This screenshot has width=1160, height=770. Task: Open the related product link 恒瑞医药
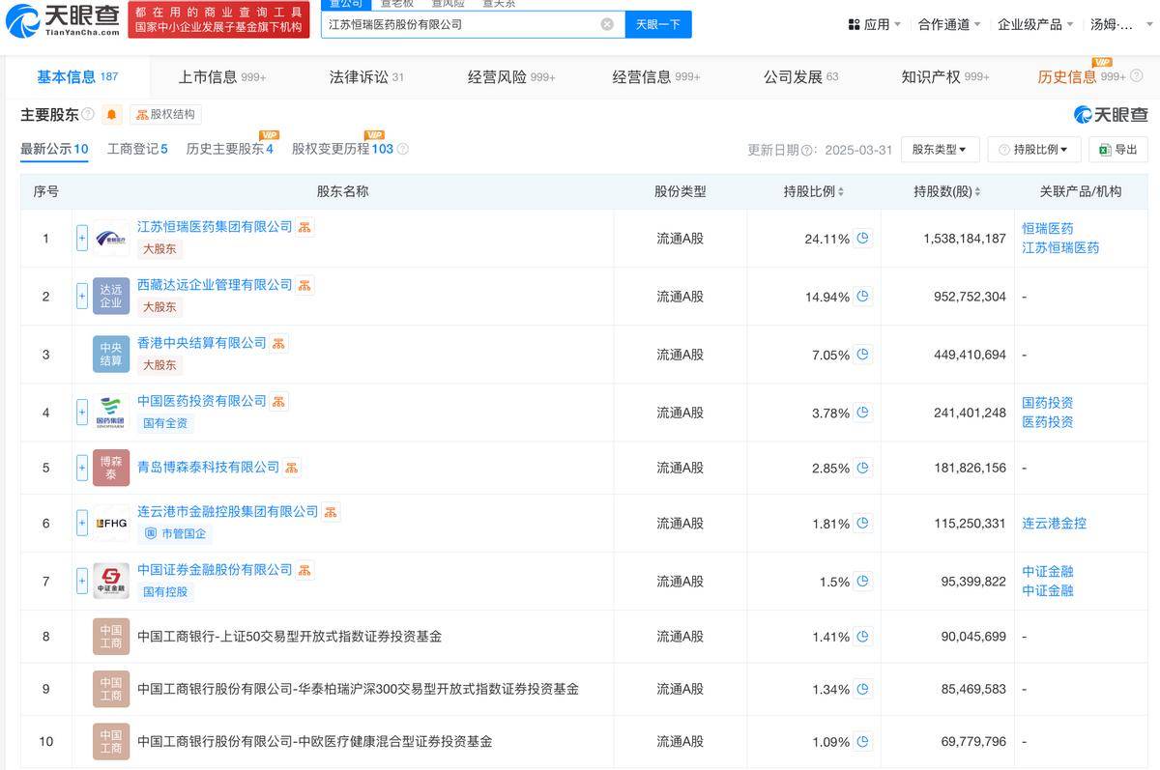click(1048, 229)
